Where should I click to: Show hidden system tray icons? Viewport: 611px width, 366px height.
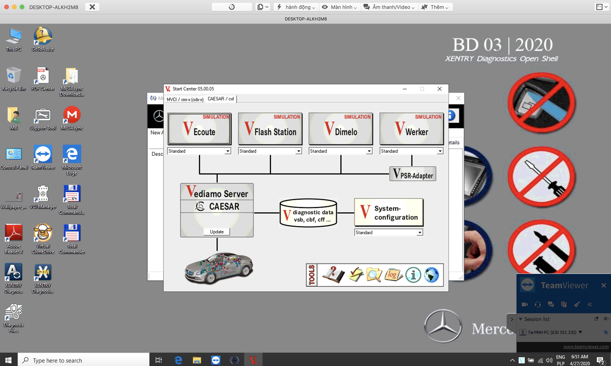512,360
